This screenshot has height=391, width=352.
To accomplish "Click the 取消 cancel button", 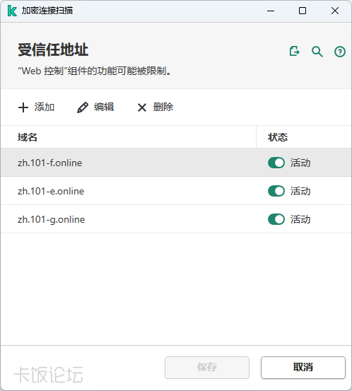I will tap(303, 368).
